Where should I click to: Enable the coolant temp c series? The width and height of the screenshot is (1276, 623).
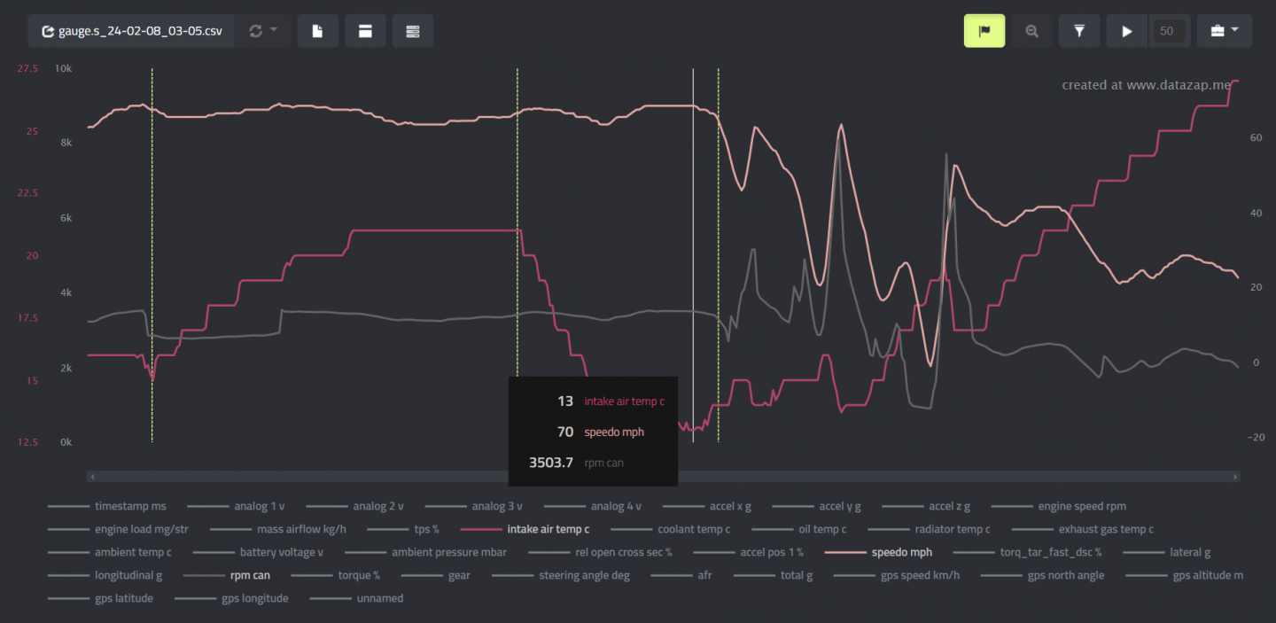pos(693,529)
